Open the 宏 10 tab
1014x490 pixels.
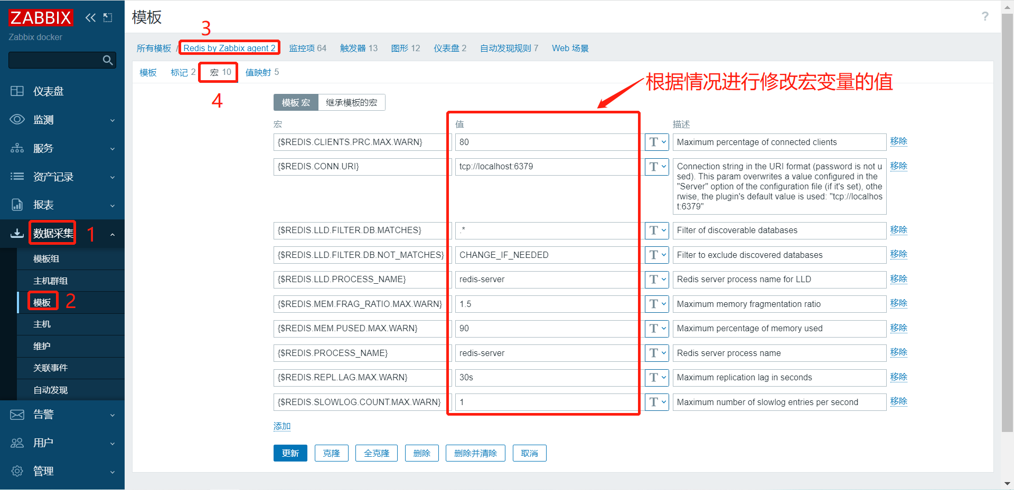click(220, 72)
